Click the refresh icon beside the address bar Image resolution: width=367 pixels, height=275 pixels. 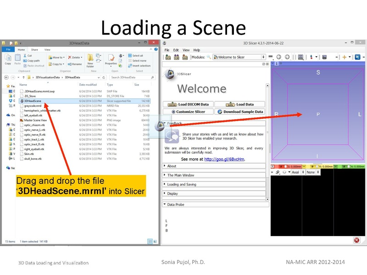coord(104,77)
